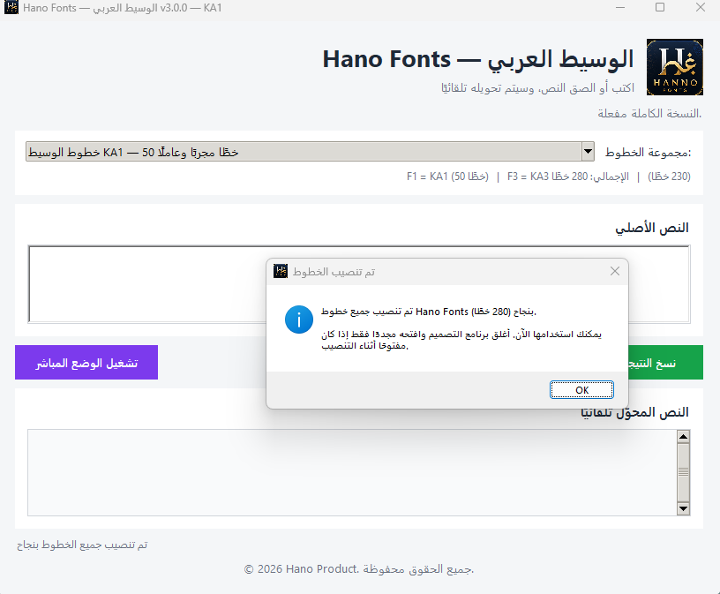Screen dimensions: 720x594
Task: Click the text 'F1 = KA1 (50 خطًا)'
Action: pos(447,177)
